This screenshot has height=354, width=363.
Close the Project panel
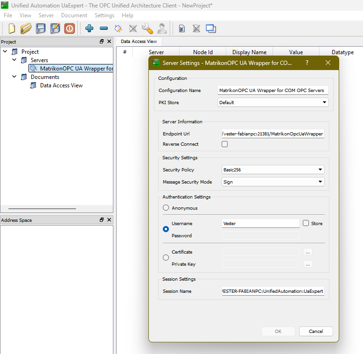click(x=109, y=42)
